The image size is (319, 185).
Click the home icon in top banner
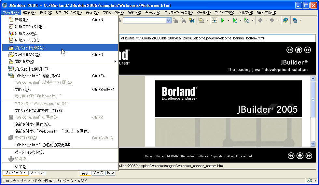coord(298,50)
